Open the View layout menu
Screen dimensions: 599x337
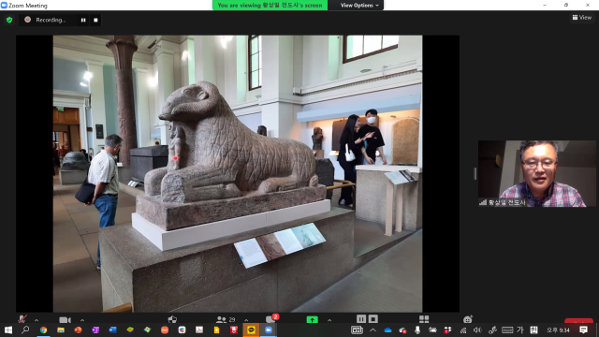pos(582,17)
